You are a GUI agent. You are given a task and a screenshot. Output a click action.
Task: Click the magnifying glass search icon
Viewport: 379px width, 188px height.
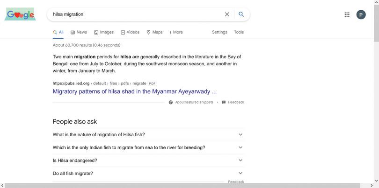241,14
